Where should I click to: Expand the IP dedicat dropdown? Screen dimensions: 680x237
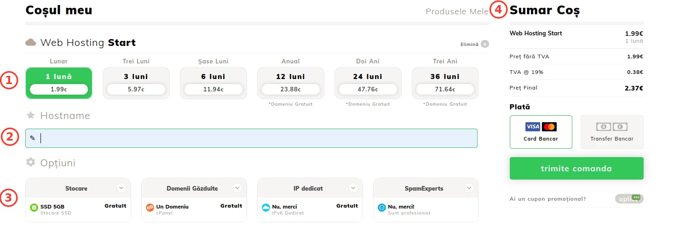pos(353,188)
